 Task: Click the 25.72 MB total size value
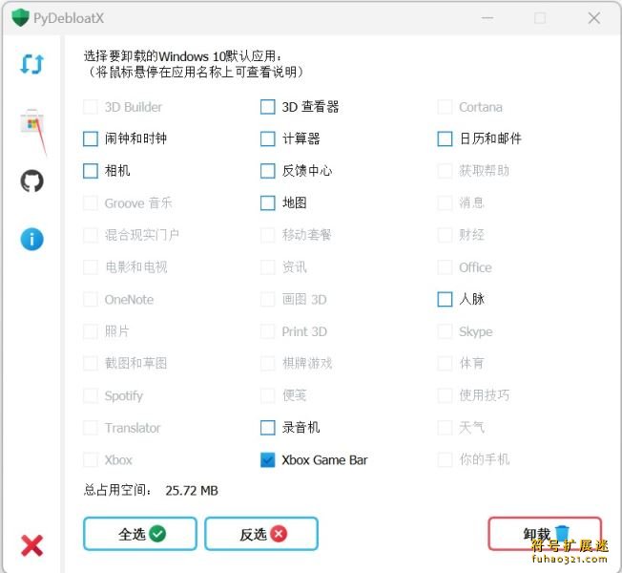(x=192, y=491)
